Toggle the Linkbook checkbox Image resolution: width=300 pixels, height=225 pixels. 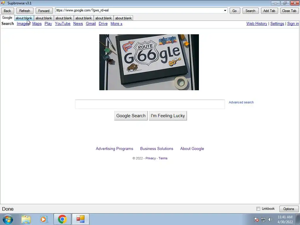258,209
